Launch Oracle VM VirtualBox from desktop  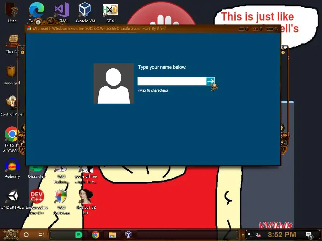[x=85, y=13]
